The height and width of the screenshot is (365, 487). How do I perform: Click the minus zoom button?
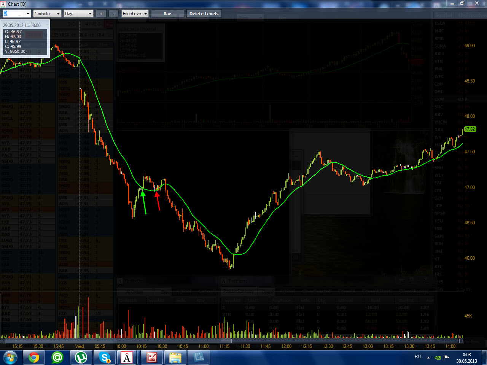[113, 14]
